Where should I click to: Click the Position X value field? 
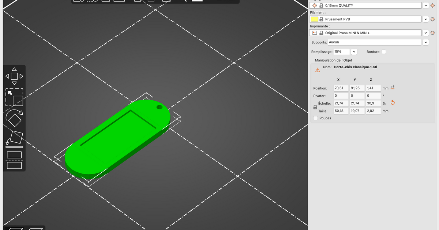click(x=340, y=88)
